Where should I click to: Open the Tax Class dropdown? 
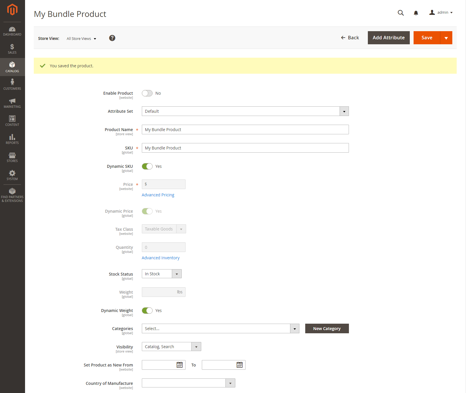click(164, 229)
